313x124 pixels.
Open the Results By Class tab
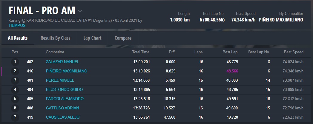(55, 38)
